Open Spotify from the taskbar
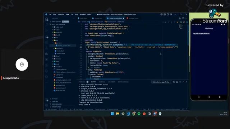 (x=139, y=114)
